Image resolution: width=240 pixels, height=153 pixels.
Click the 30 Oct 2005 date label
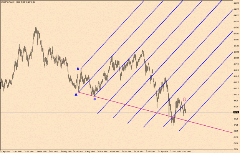[114, 151]
